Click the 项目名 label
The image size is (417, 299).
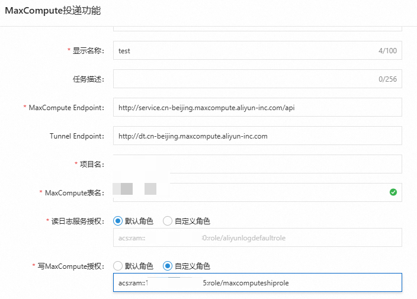[x=92, y=165]
